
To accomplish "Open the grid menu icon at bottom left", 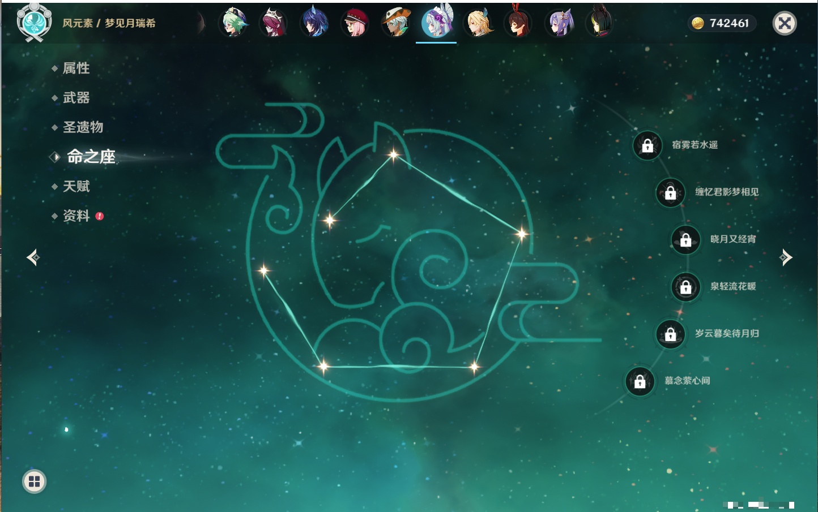I will pos(34,481).
